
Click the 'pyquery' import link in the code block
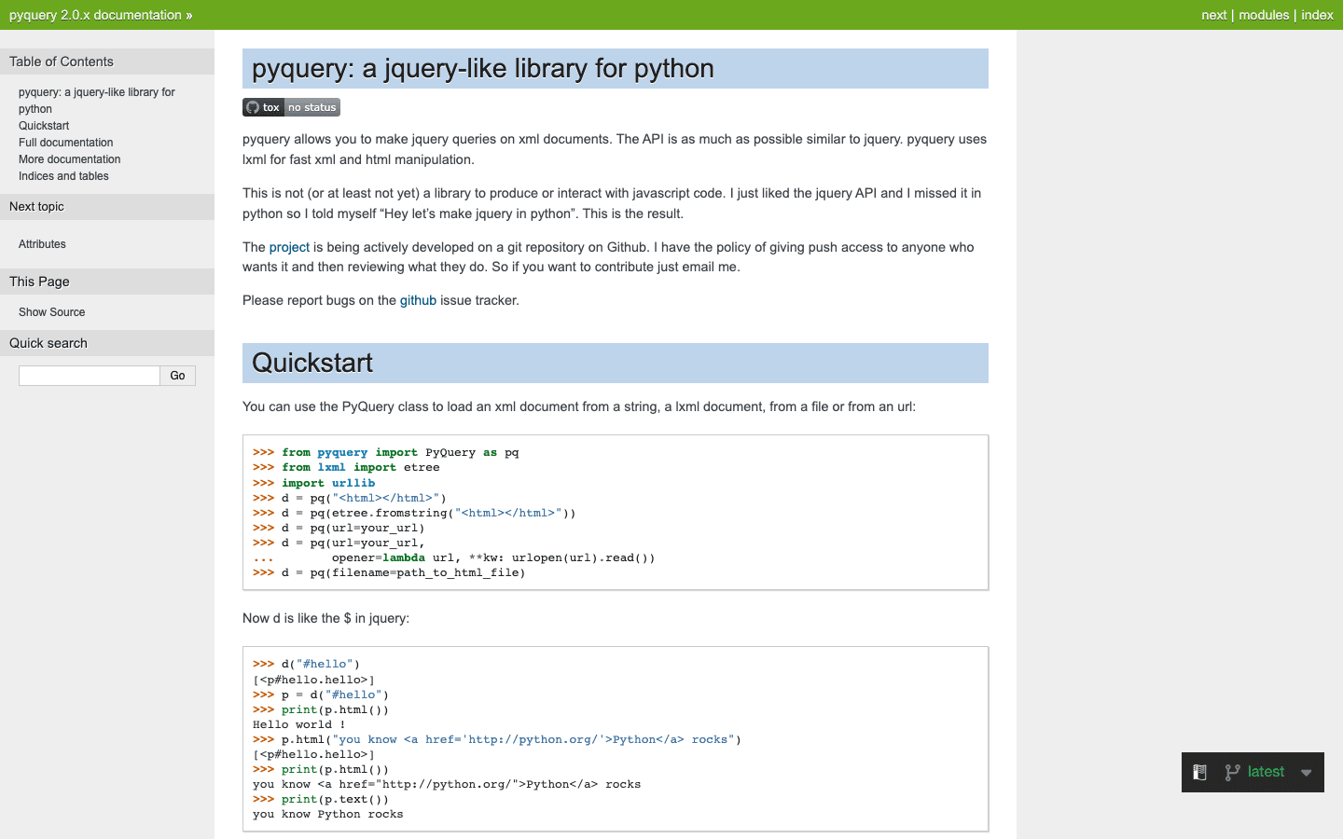[342, 452]
